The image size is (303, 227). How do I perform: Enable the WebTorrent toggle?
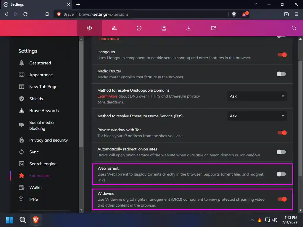pyautogui.click(x=281, y=174)
